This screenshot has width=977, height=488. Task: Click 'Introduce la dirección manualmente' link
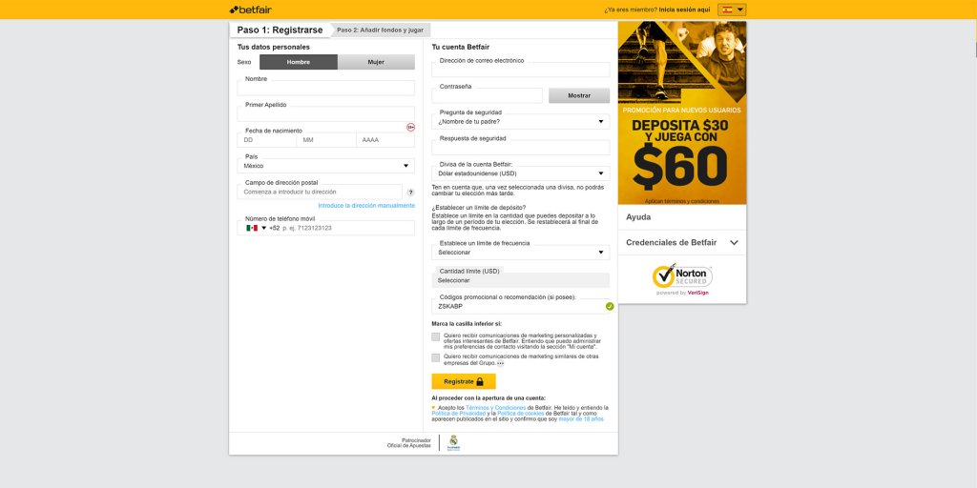click(x=366, y=206)
